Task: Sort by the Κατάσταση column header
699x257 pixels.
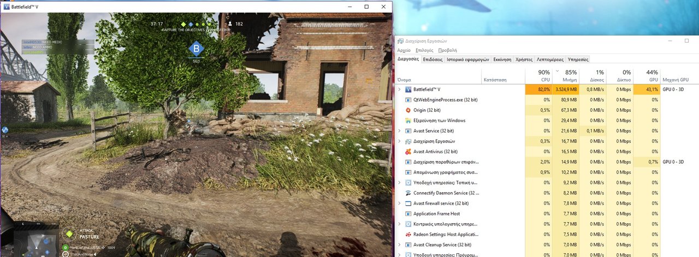Action: (x=502, y=76)
